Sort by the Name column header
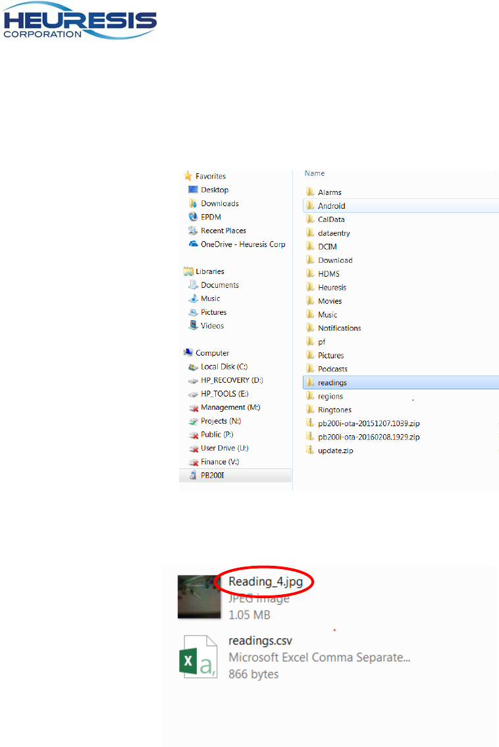Screen dimensions: 499x747 [315, 173]
